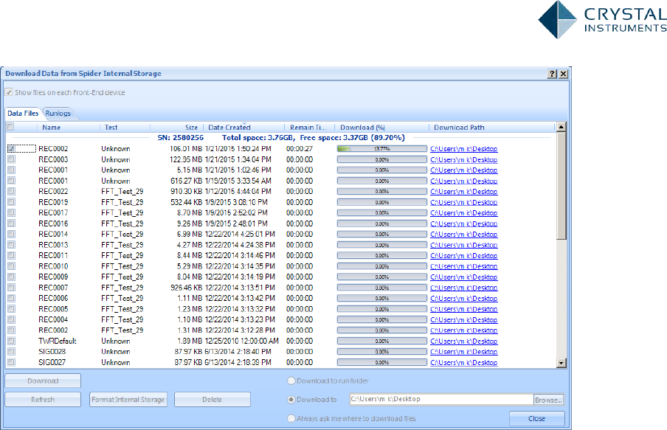Select the REC0016 file name
Image resolution: width=667 pixels, height=430 pixels.
click(x=53, y=223)
